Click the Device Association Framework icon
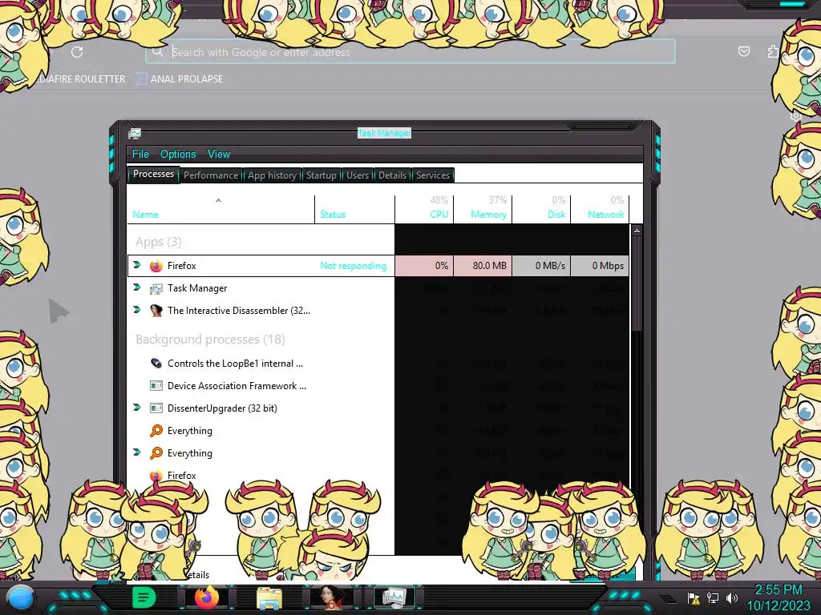 point(156,386)
